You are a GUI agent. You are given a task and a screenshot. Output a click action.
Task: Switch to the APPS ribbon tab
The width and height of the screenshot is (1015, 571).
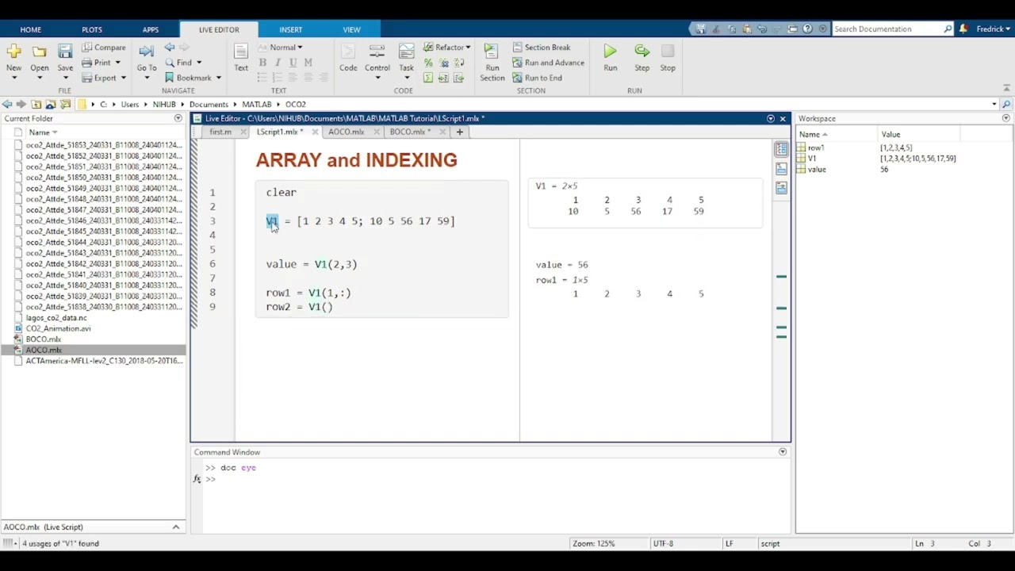tap(151, 29)
